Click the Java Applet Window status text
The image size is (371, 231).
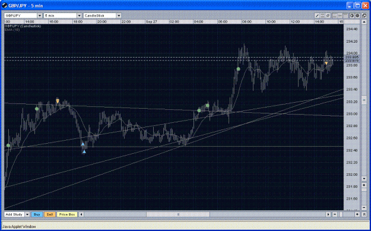19,227
